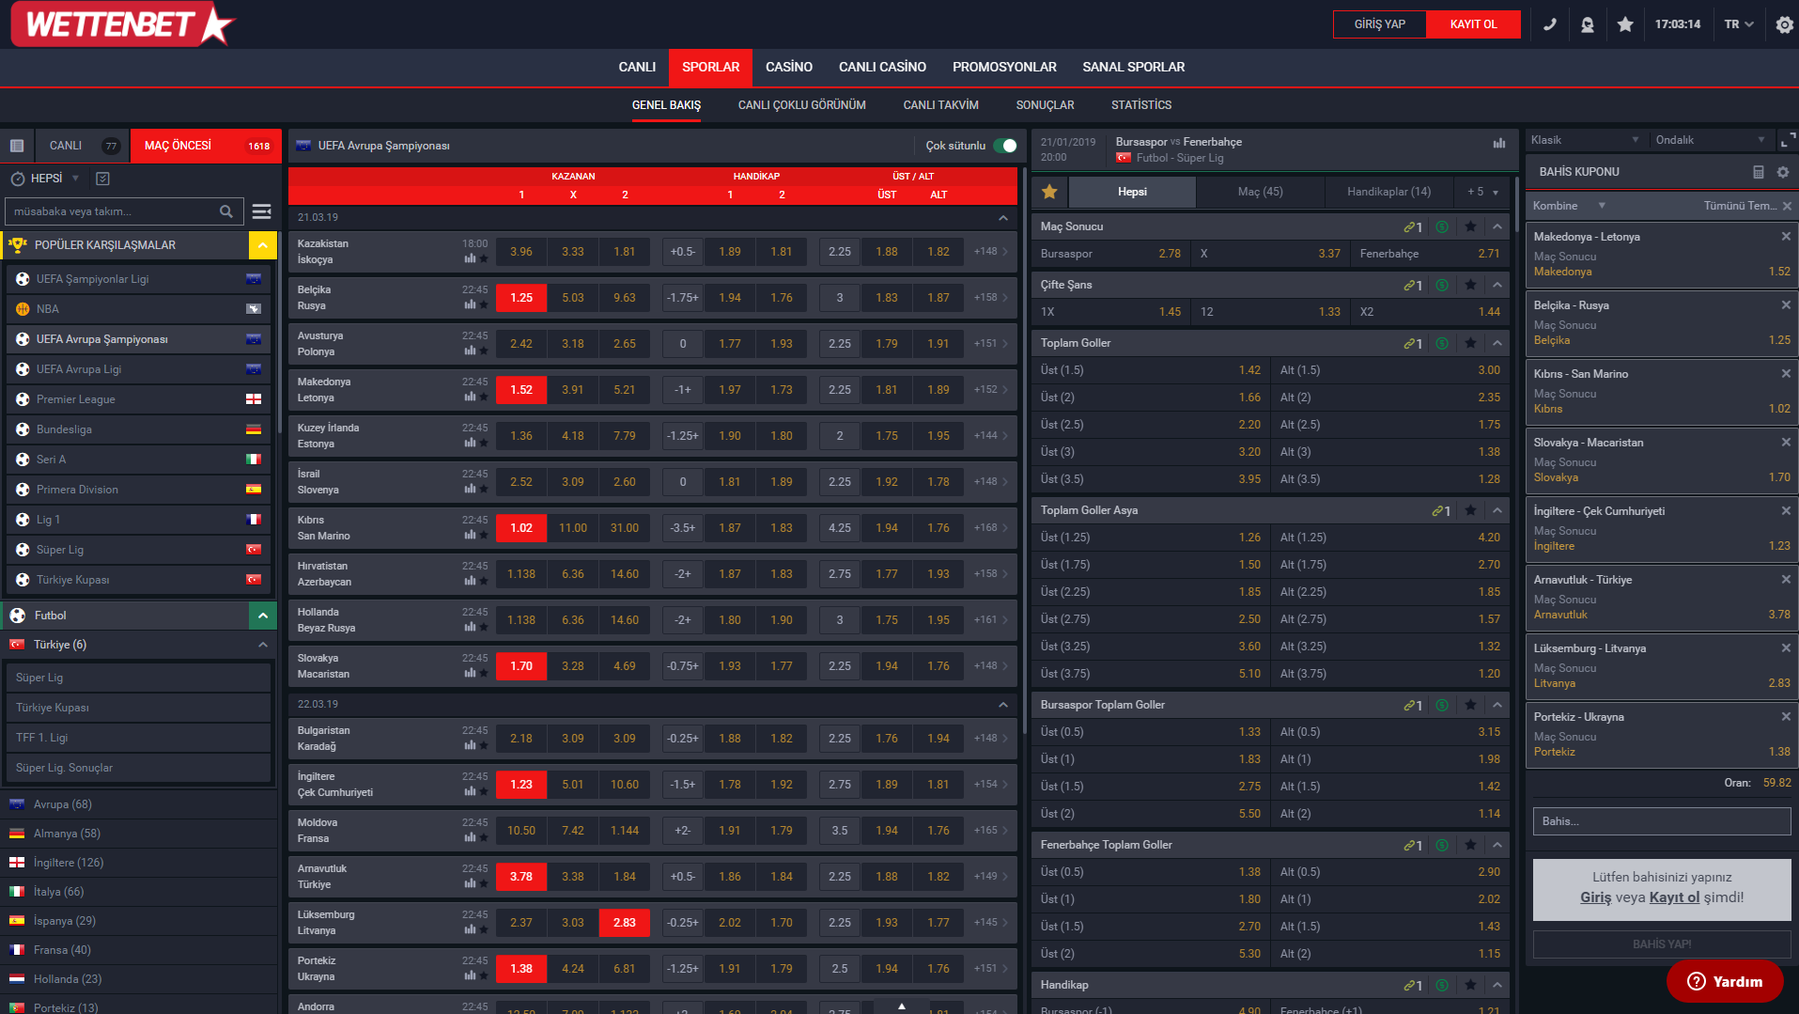Open the TR language dropdown

pyautogui.click(x=1738, y=24)
